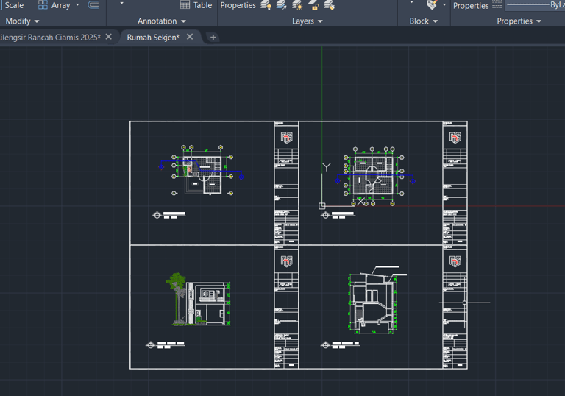Open the Array type dropdown arrow
565x396 pixels.
pyautogui.click(x=77, y=5)
